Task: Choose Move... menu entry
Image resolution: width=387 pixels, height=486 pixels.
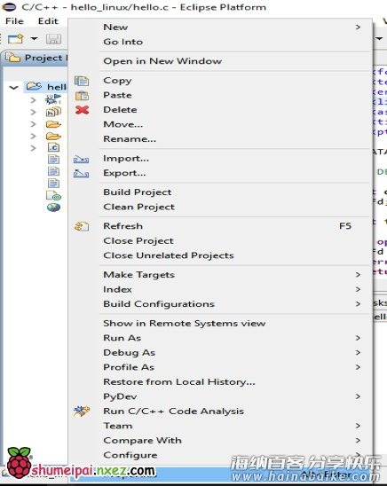Action: click(x=220, y=124)
